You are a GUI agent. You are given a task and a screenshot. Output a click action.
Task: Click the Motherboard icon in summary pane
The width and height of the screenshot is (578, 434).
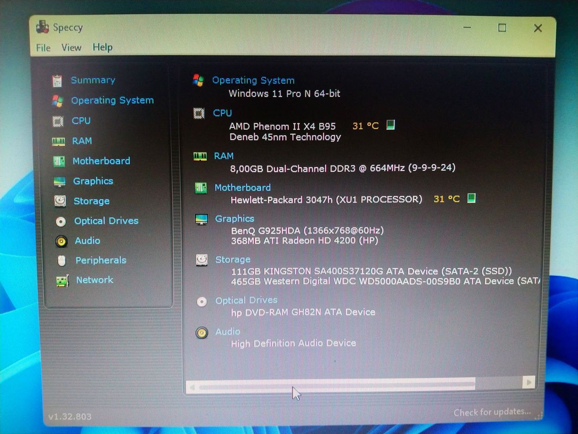201,188
